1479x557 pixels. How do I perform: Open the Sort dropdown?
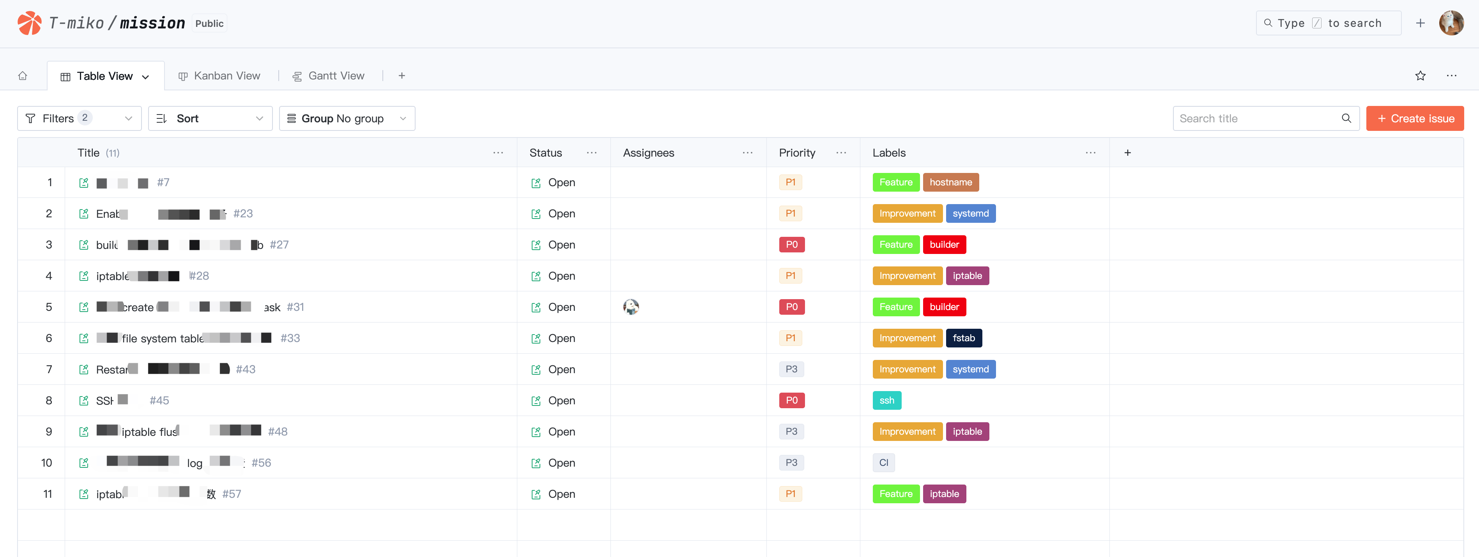[x=210, y=118]
